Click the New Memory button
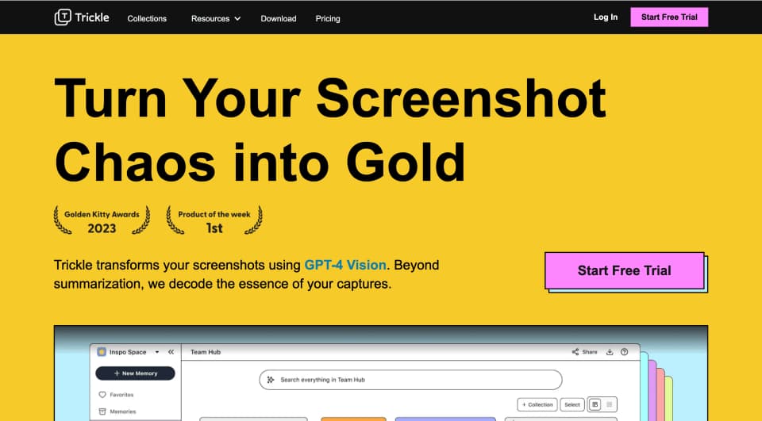Viewport: 762px width, 421px height. point(135,373)
